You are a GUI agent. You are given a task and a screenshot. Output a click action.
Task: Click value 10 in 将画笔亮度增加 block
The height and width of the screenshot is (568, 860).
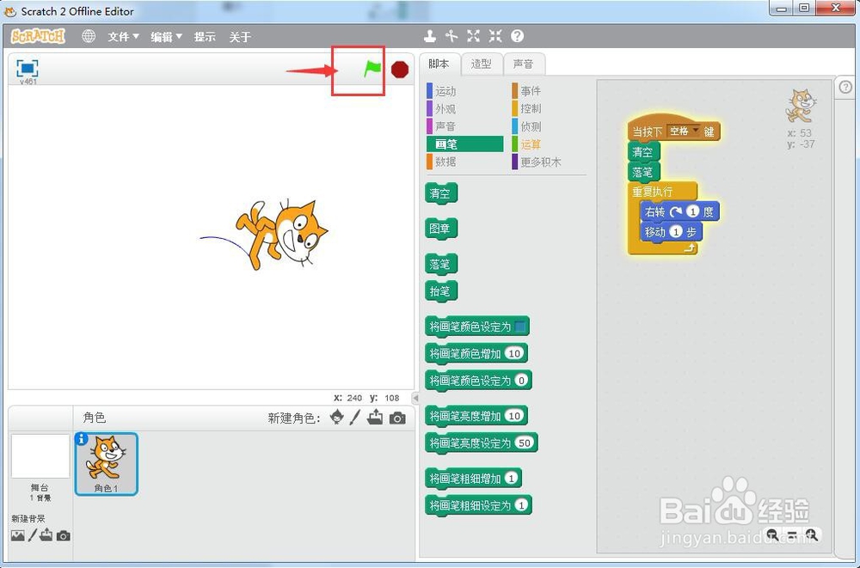514,416
